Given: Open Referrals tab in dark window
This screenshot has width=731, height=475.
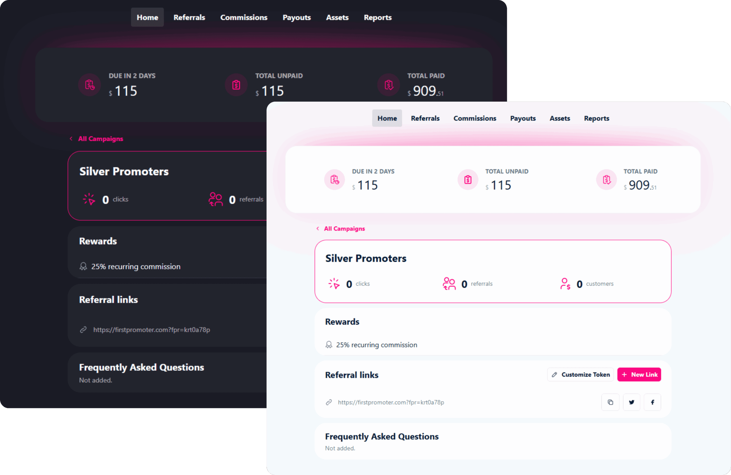Looking at the screenshot, I should pos(189,17).
